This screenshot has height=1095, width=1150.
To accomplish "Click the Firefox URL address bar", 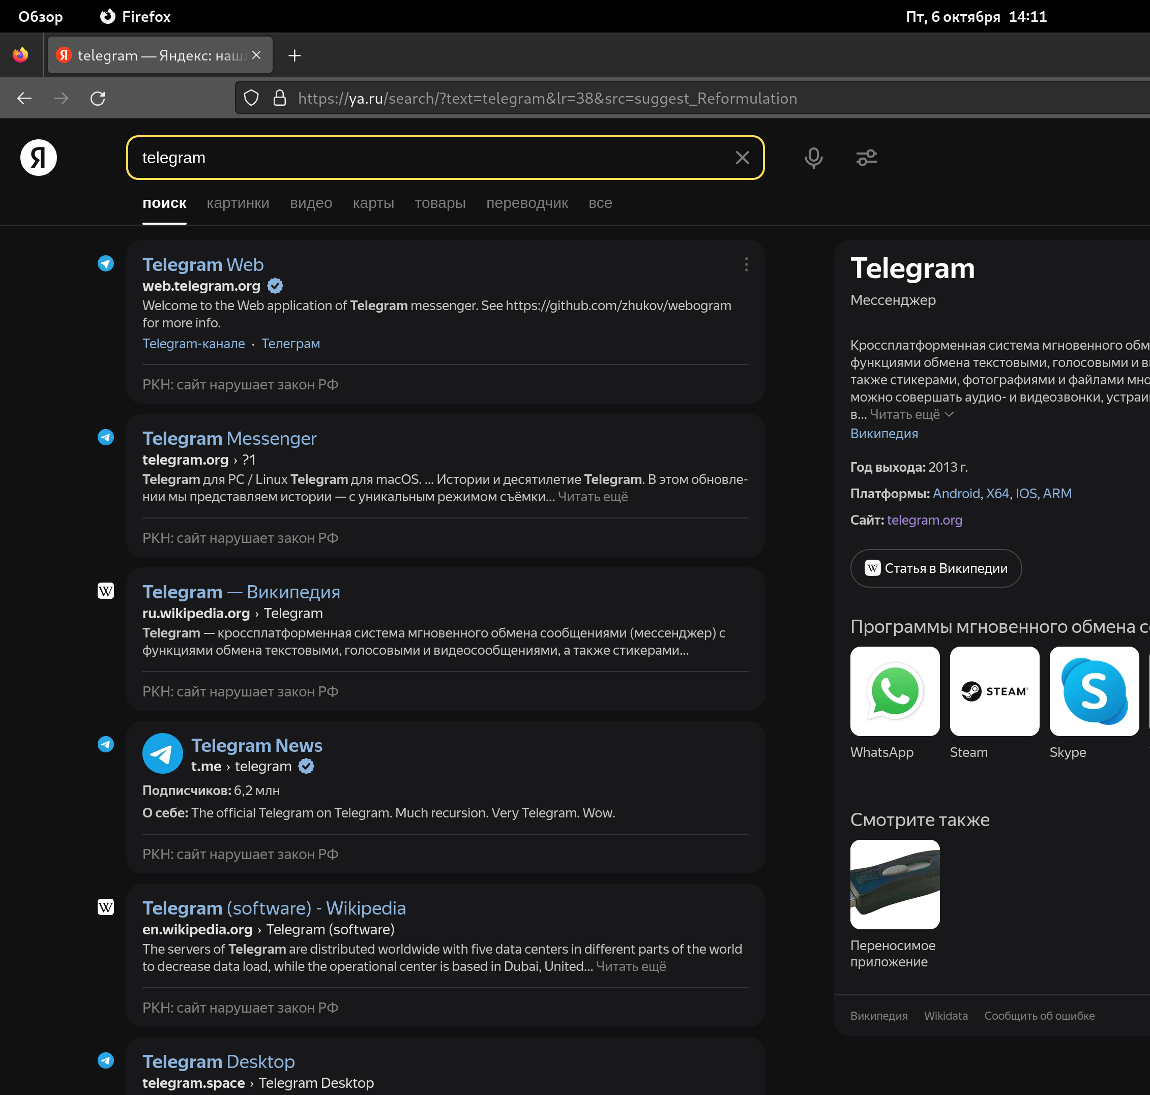I will click(x=692, y=98).
